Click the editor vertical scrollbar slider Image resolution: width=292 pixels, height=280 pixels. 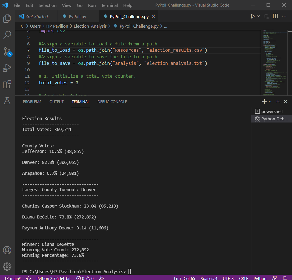(x=290, y=32)
